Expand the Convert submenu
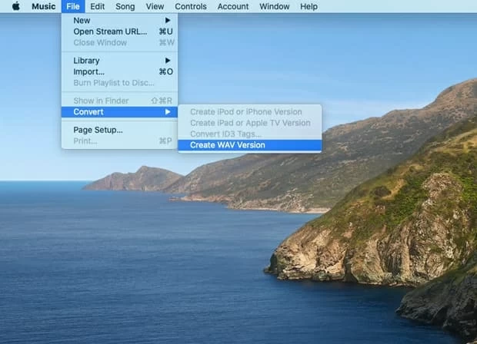This screenshot has height=344, width=477. (x=119, y=112)
